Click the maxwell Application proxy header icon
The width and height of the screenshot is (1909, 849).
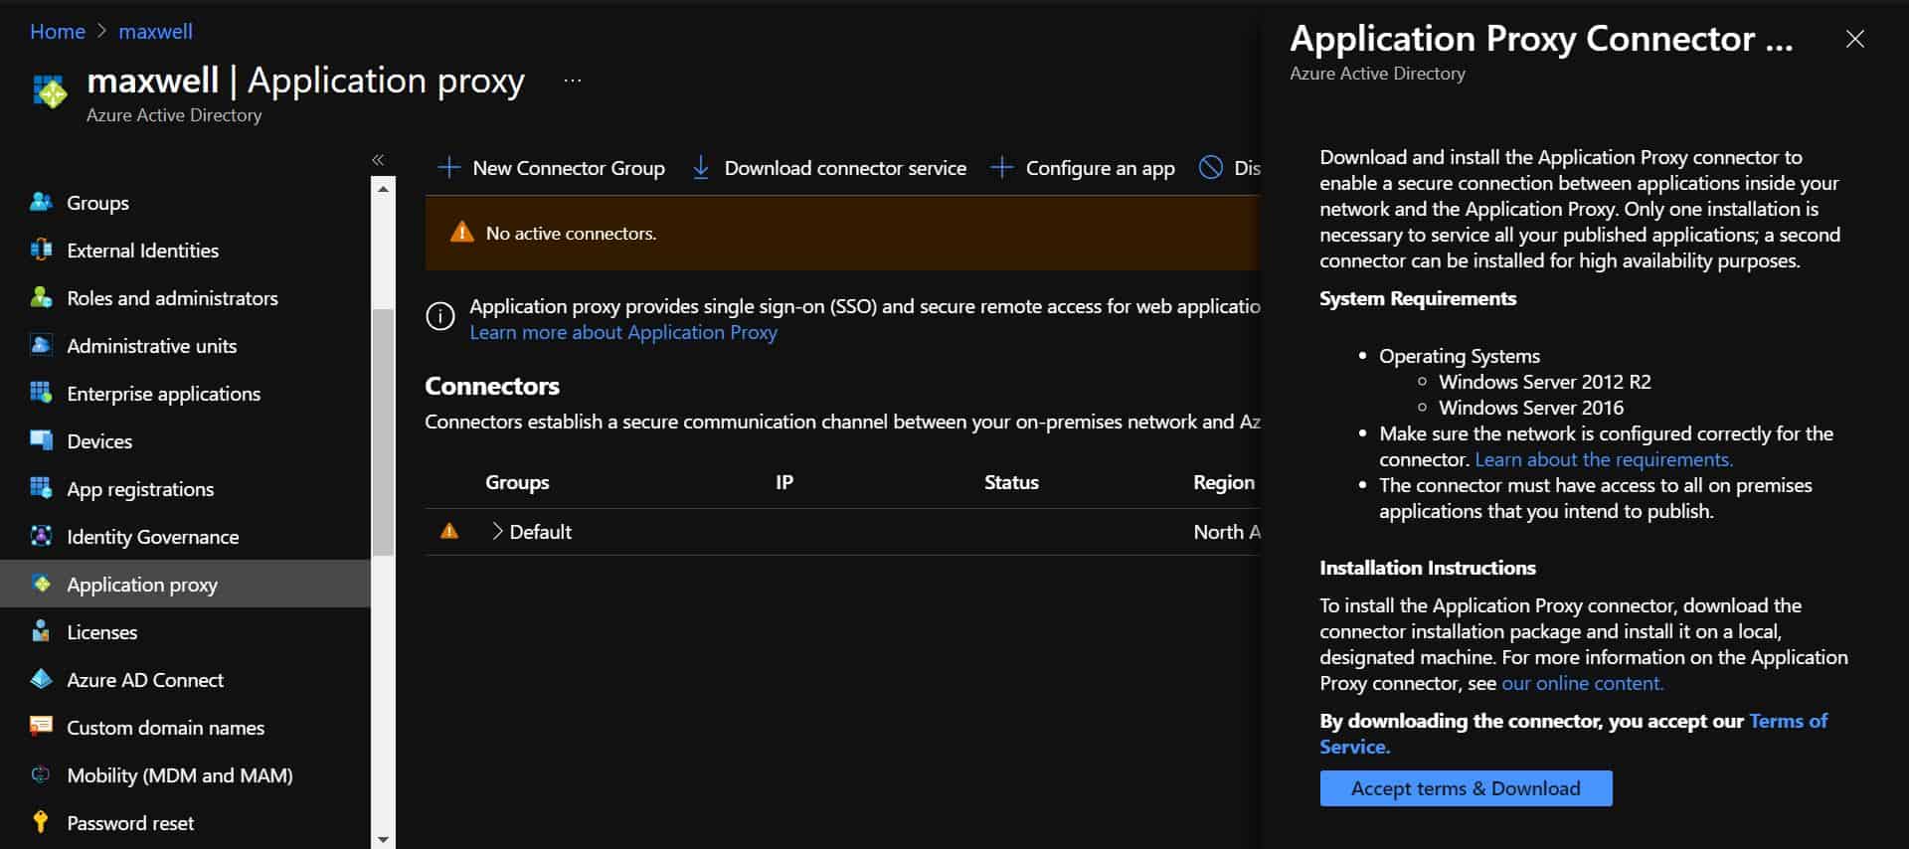coord(51,92)
